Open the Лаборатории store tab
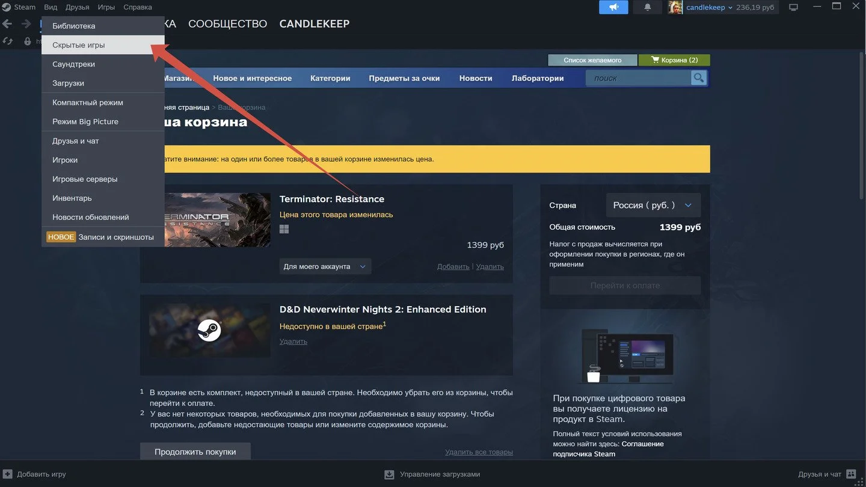The image size is (866, 487). tap(538, 78)
